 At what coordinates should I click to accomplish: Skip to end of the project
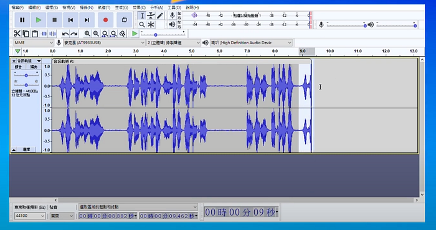[x=87, y=20]
